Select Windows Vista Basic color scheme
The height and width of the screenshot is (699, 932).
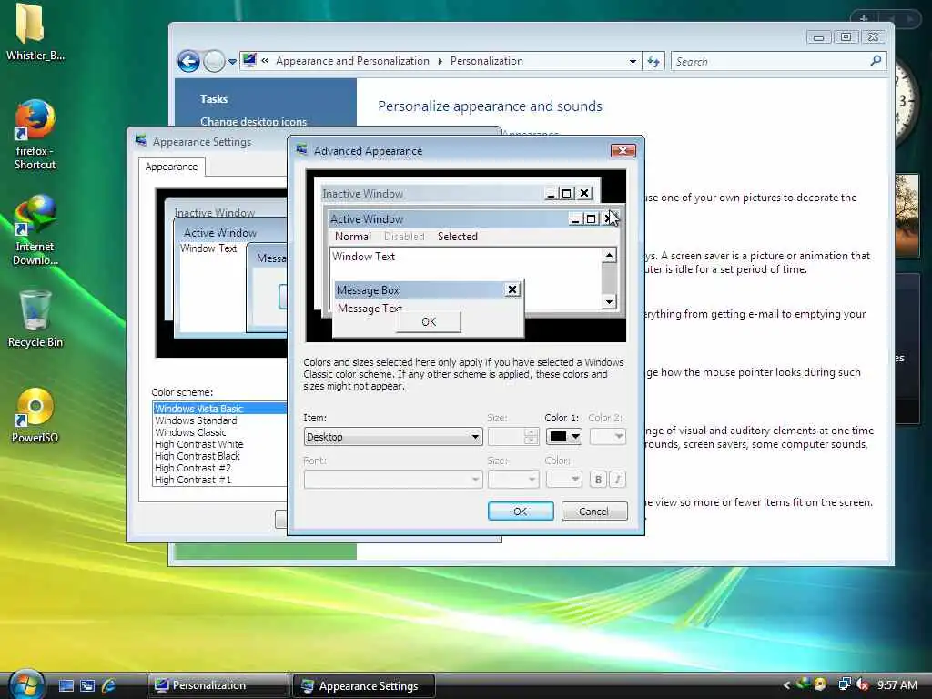point(220,409)
